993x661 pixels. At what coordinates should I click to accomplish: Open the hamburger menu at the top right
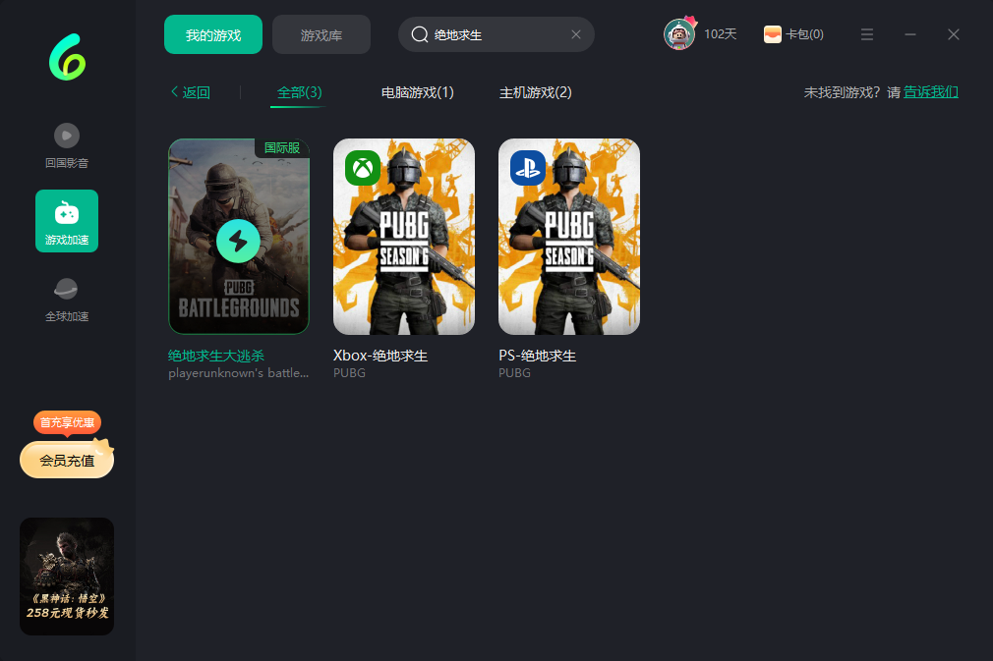click(x=867, y=34)
